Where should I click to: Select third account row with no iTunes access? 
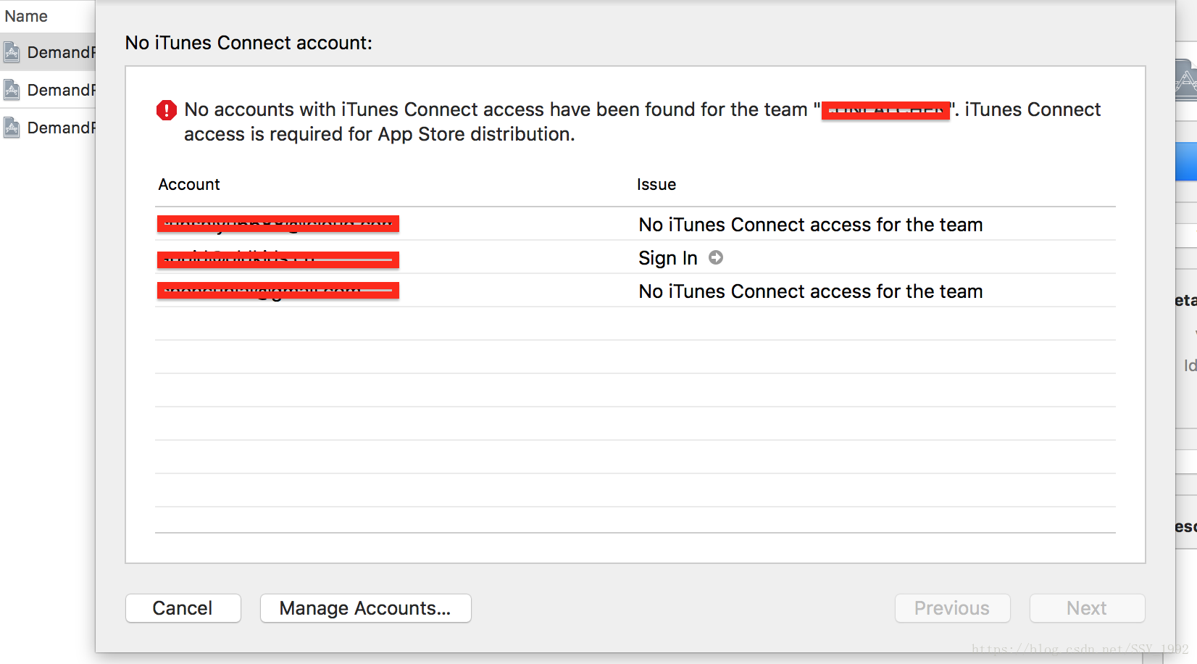(x=635, y=291)
